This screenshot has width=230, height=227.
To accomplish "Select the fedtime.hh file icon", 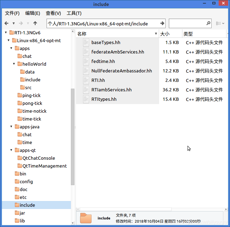I will (x=86, y=61).
